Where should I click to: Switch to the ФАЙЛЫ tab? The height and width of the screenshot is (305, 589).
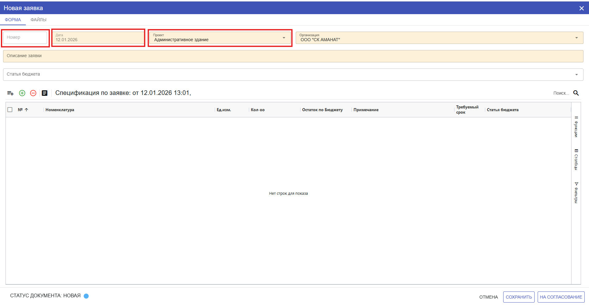coord(38,20)
